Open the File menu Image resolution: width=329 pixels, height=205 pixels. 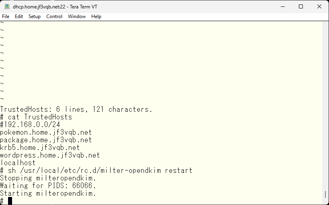click(x=6, y=16)
